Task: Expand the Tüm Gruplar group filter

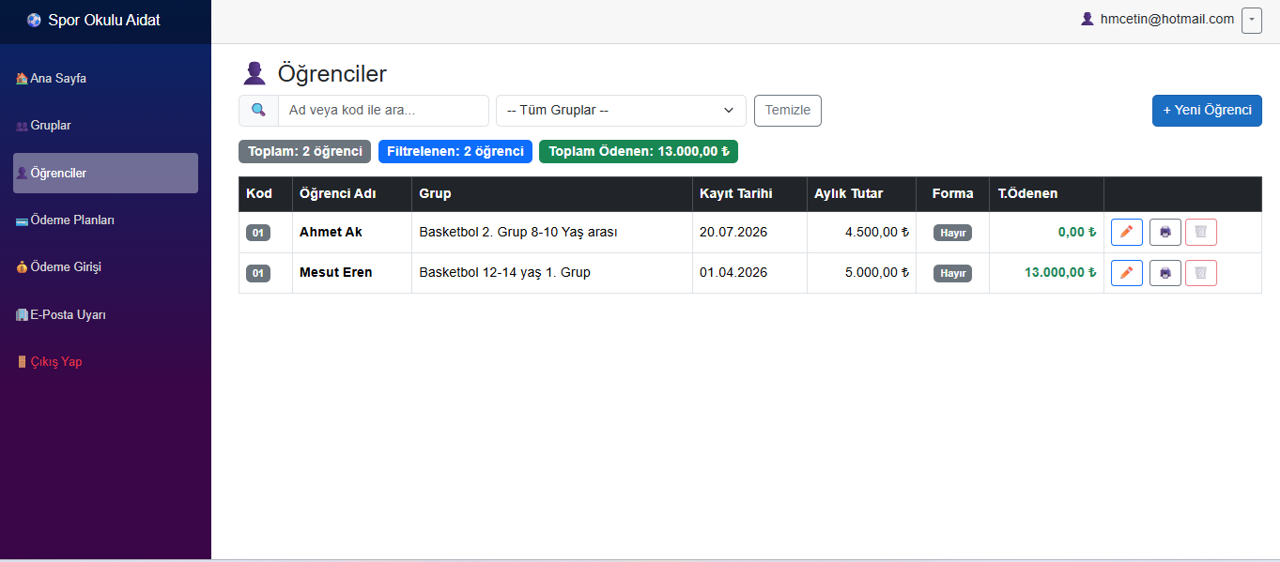Action: (x=621, y=110)
